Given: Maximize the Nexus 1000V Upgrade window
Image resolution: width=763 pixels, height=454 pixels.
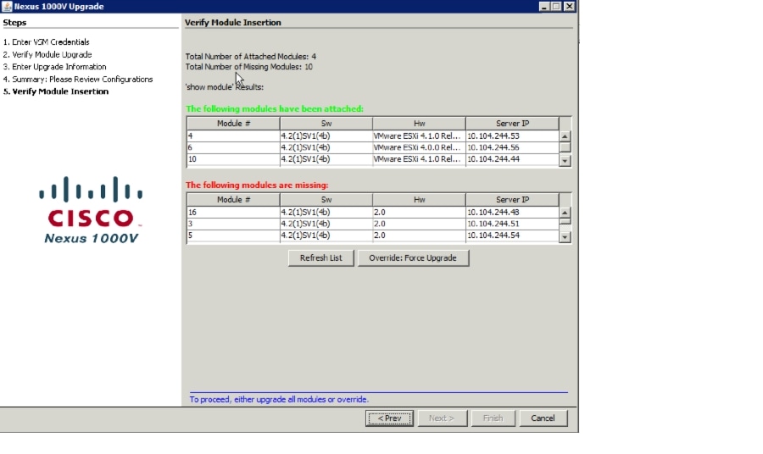Looking at the screenshot, I should (556, 6).
